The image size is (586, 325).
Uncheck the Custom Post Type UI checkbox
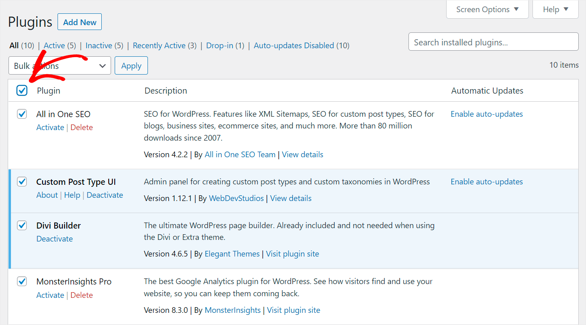click(22, 182)
